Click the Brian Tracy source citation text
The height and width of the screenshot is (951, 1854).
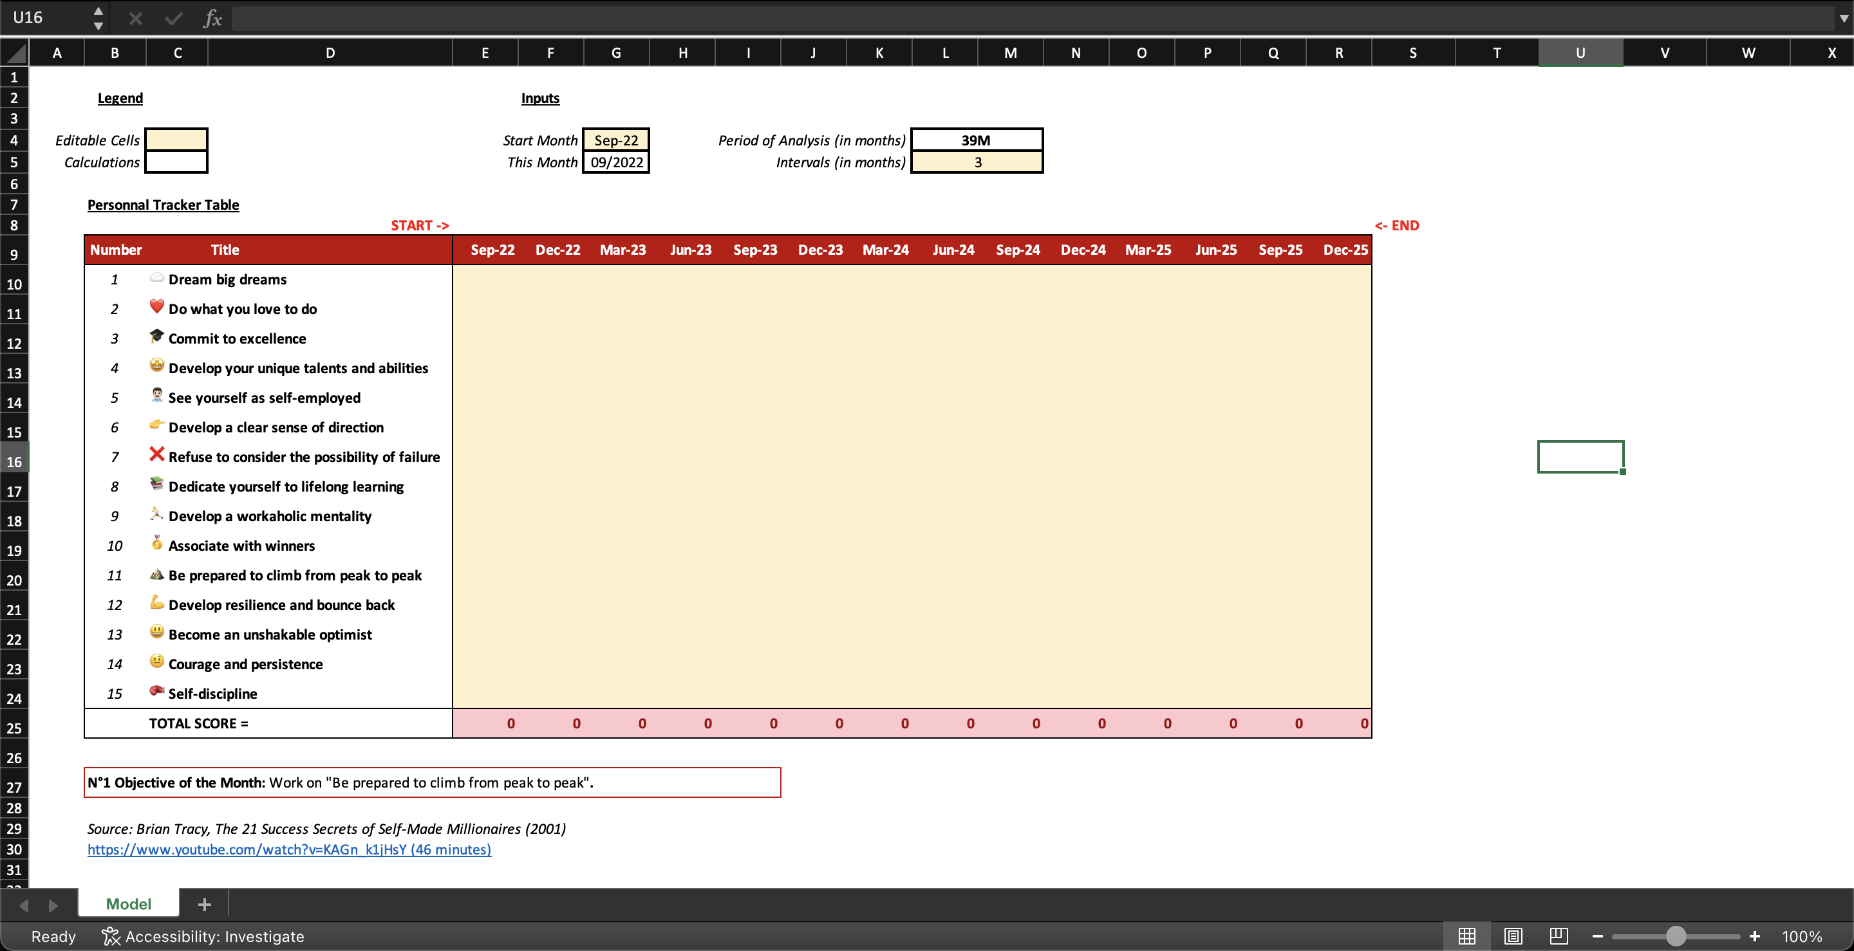327,829
